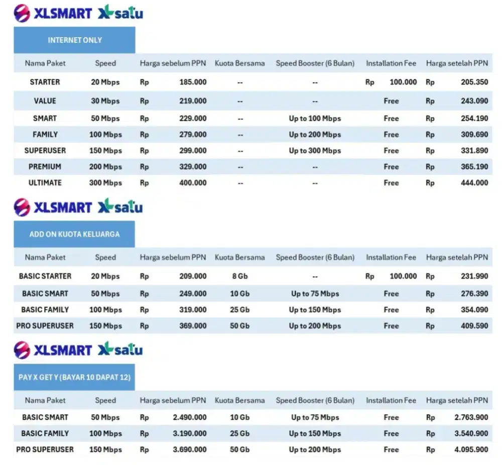Screen dimensions: 502x465
Task: Click the 'Up to 300 Mbps' speed booster cell
Action: [315, 151]
